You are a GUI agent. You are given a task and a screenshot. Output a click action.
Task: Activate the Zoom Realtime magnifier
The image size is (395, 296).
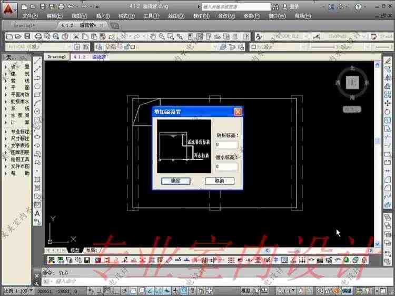tap(162, 36)
